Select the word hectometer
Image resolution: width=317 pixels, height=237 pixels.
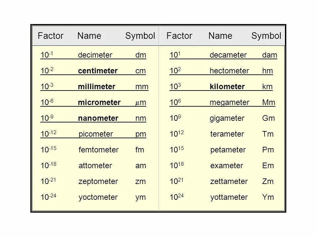tap(229, 71)
